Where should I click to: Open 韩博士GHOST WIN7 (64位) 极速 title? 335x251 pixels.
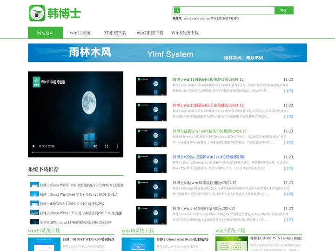pyautogui.click(x=276, y=238)
